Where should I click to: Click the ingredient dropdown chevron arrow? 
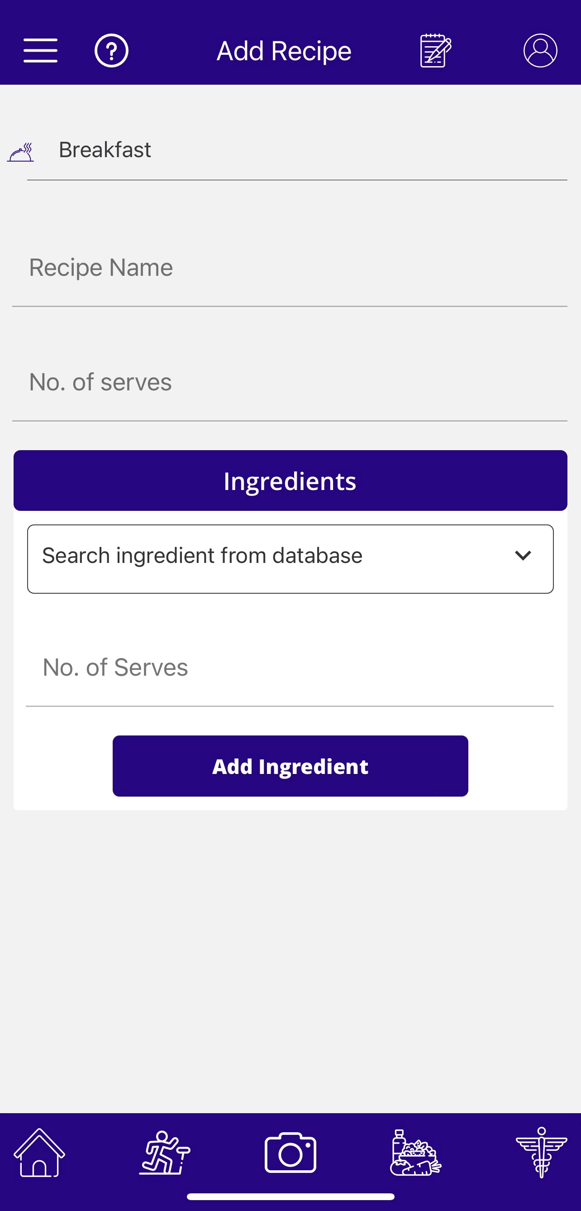tap(523, 556)
